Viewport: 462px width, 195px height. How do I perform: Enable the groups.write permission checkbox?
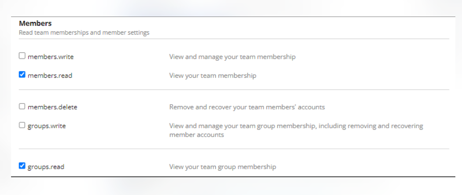[x=22, y=125]
